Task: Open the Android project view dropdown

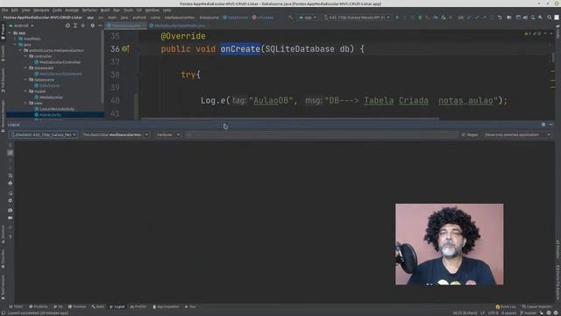Action: click(x=21, y=25)
